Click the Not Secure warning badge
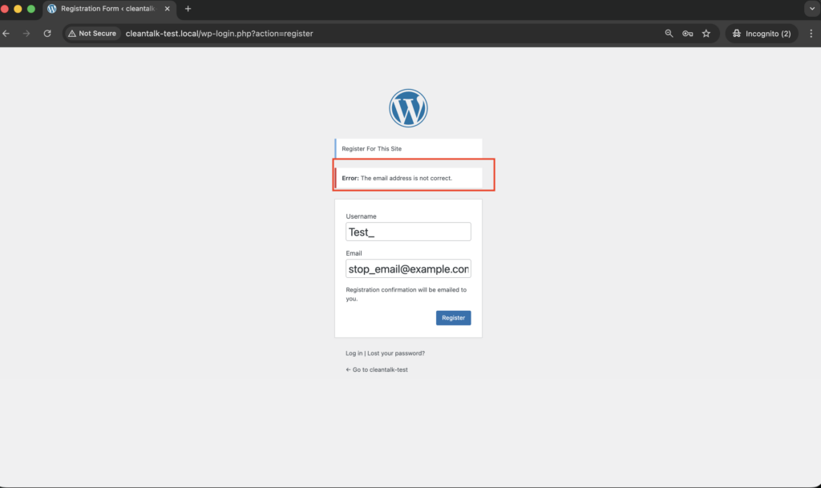The height and width of the screenshot is (488, 821). pyautogui.click(x=91, y=34)
